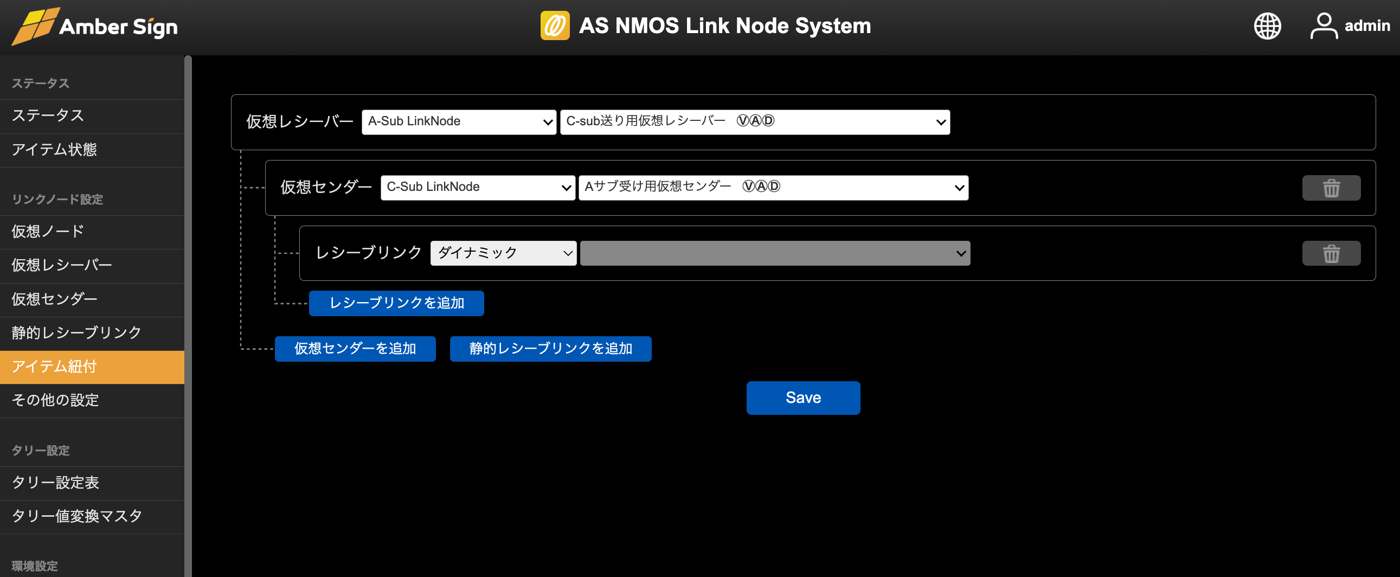Click the タリー設定 section header

(41, 451)
